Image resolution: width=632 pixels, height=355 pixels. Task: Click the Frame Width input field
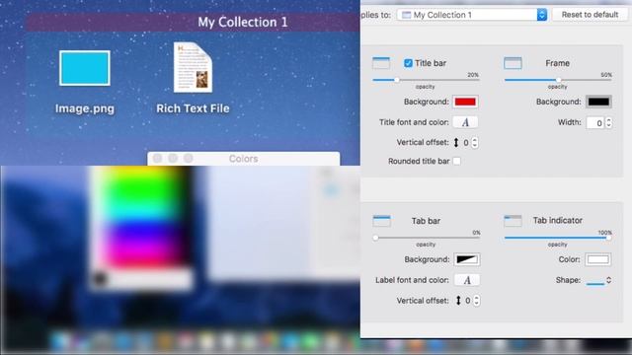pos(595,122)
